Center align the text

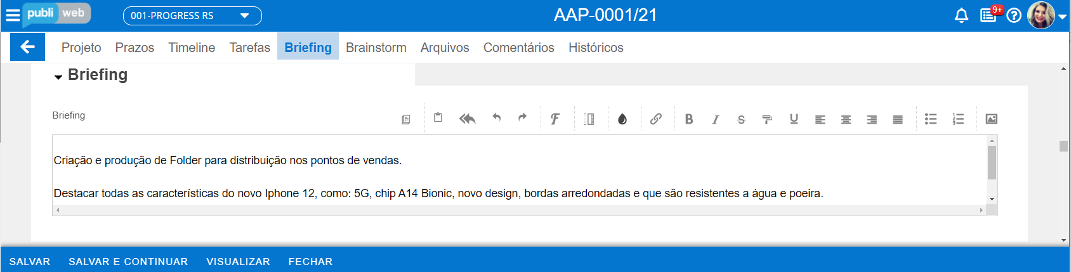tap(846, 119)
